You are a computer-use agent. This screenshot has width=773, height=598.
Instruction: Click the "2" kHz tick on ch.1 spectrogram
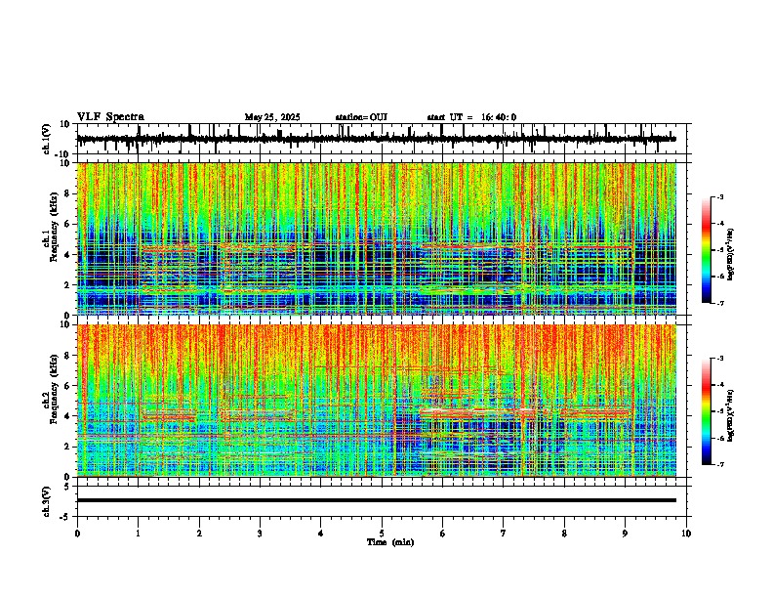(x=67, y=285)
